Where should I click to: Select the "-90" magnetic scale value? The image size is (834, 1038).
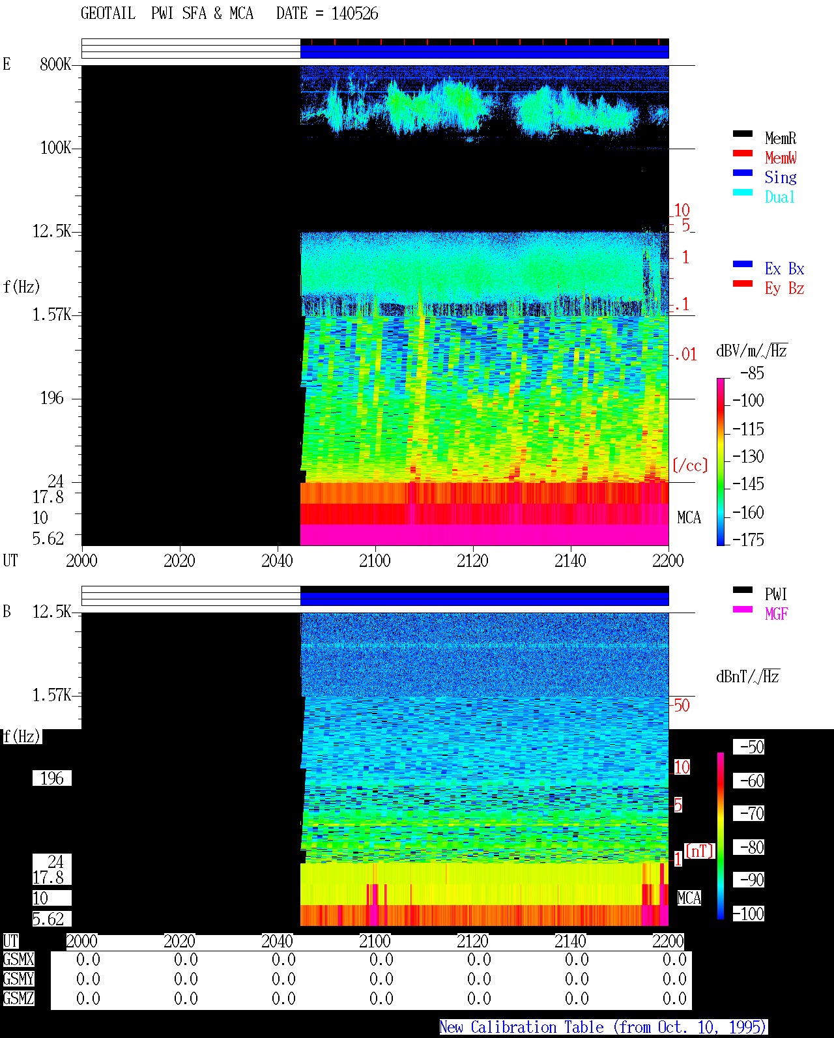(x=749, y=880)
